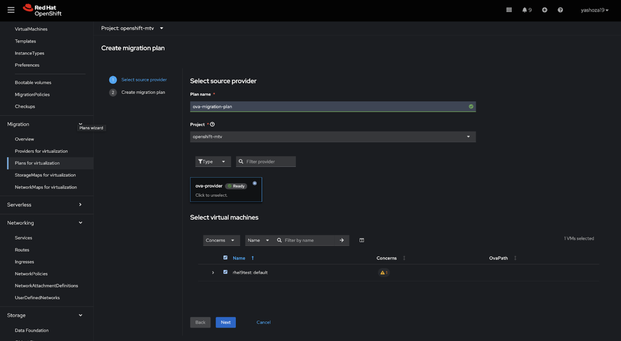621x341 pixels.
Task: Open Providers for virtualization page
Action: (x=41, y=151)
